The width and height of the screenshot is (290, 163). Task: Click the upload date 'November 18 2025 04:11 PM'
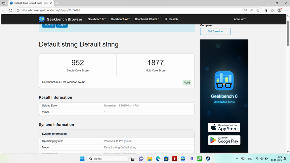pos(121,105)
